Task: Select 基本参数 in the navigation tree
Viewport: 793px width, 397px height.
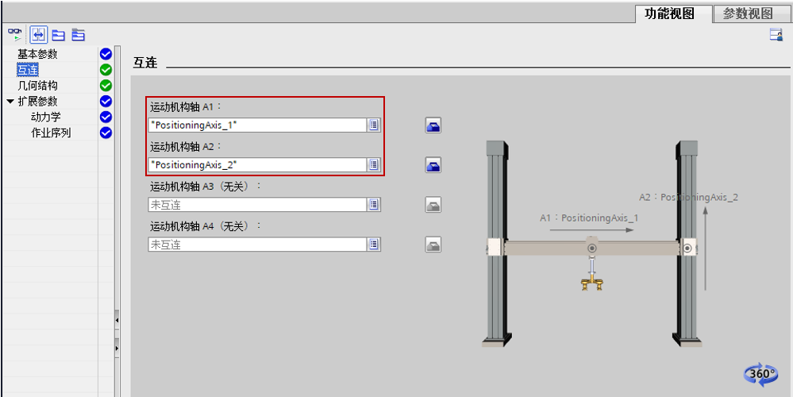Action: [37, 54]
